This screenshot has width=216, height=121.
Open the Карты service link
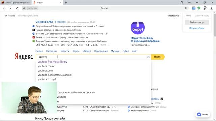(76, 51)
